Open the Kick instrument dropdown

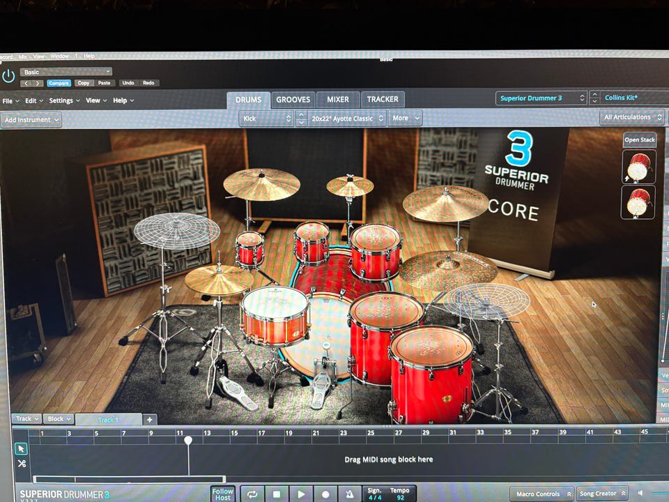[266, 119]
